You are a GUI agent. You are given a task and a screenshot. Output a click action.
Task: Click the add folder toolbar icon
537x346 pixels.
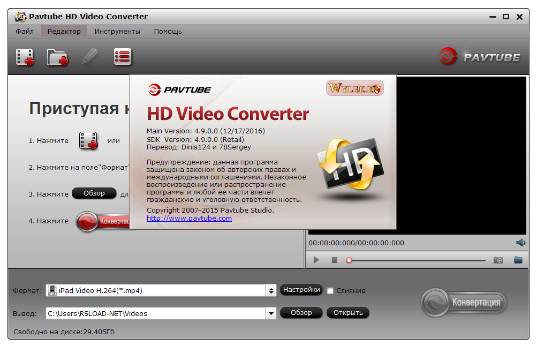57,57
